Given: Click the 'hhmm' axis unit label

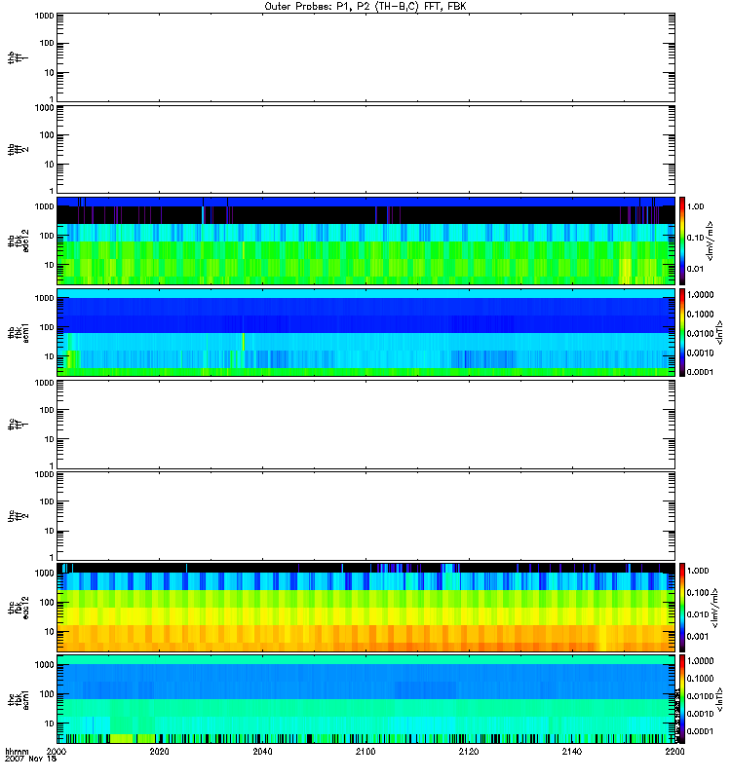Looking at the screenshot, I should click(x=17, y=751).
